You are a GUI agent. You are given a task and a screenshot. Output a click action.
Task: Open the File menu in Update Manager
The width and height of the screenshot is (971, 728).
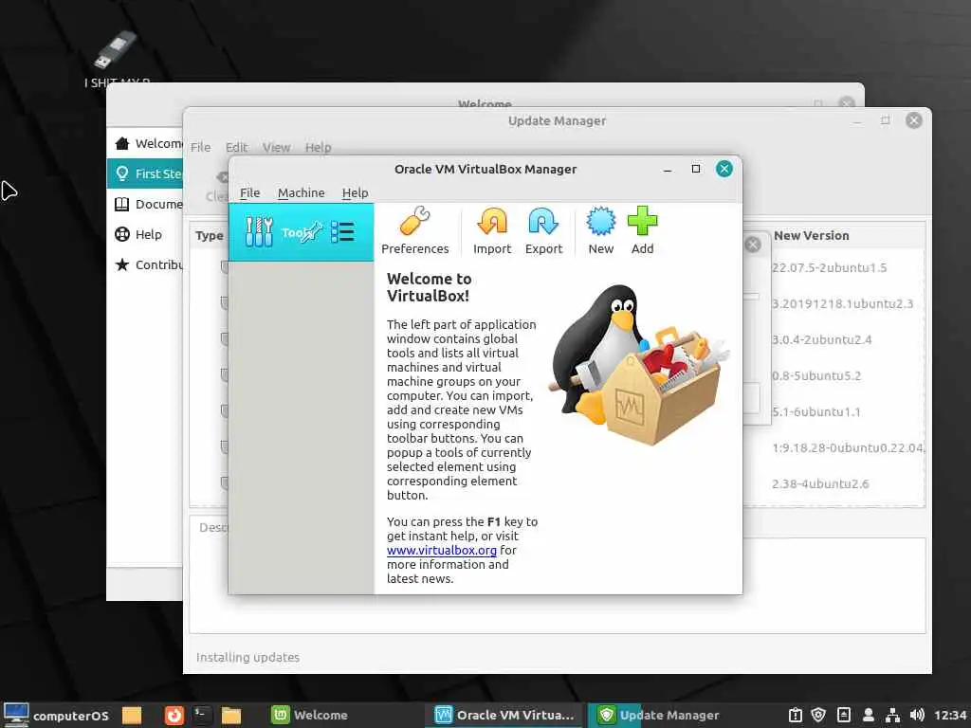[201, 147]
